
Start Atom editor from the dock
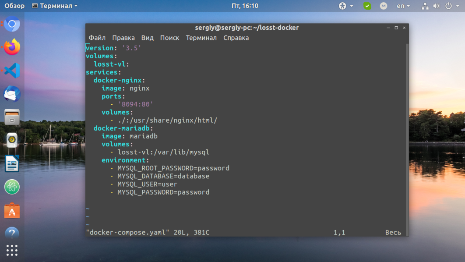click(12, 187)
